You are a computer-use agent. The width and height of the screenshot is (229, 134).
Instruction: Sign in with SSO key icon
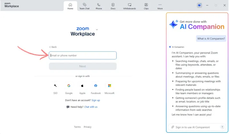[55, 86]
